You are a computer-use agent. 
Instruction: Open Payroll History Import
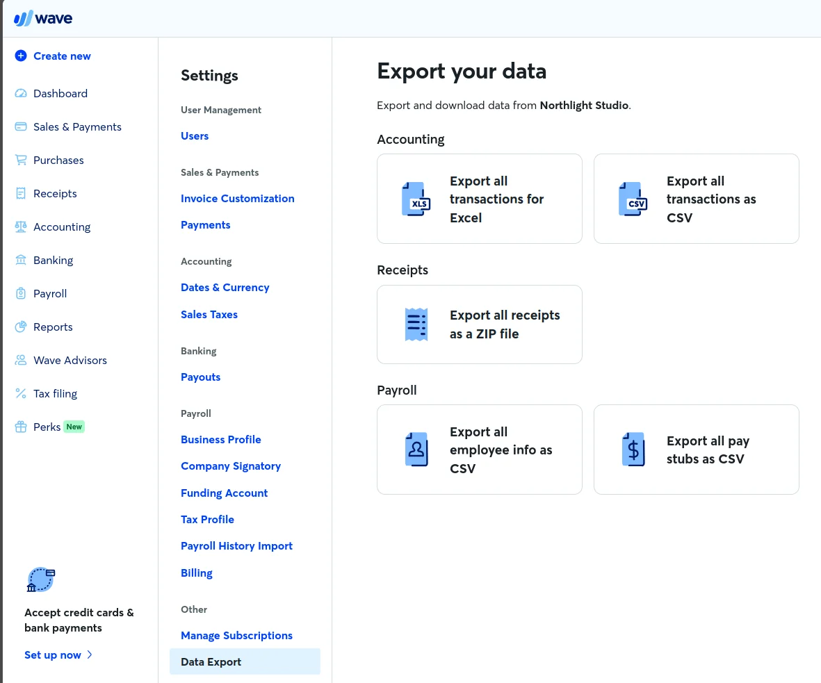click(236, 546)
